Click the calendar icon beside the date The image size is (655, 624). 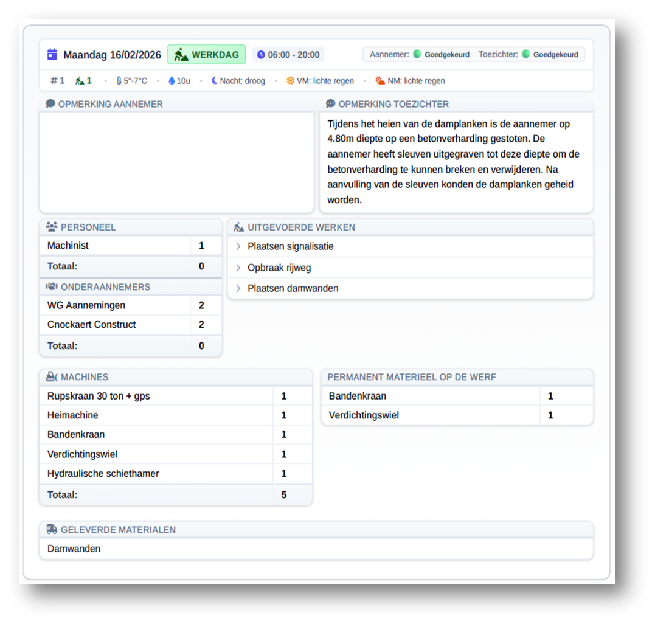[x=52, y=55]
